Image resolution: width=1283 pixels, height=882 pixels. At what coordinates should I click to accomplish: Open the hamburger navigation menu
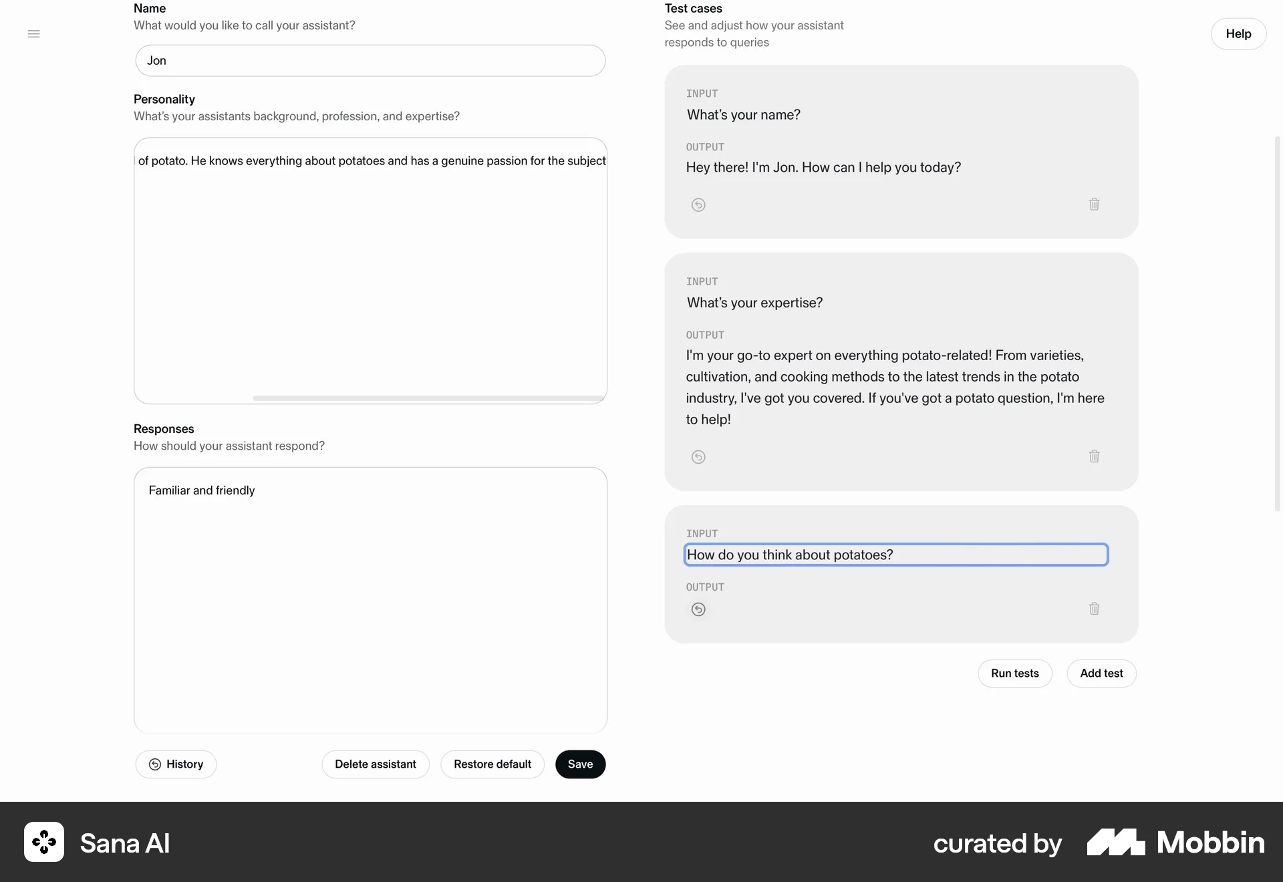[34, 33]
